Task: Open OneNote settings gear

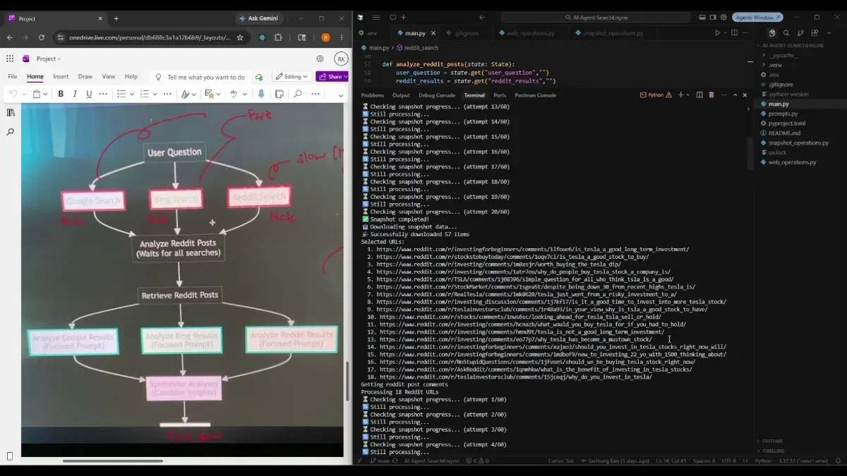Action: 320,59
